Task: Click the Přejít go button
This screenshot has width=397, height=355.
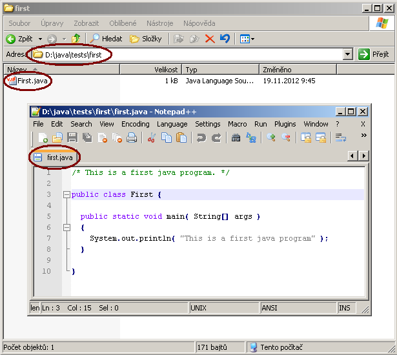Action: tap(374, 54)
